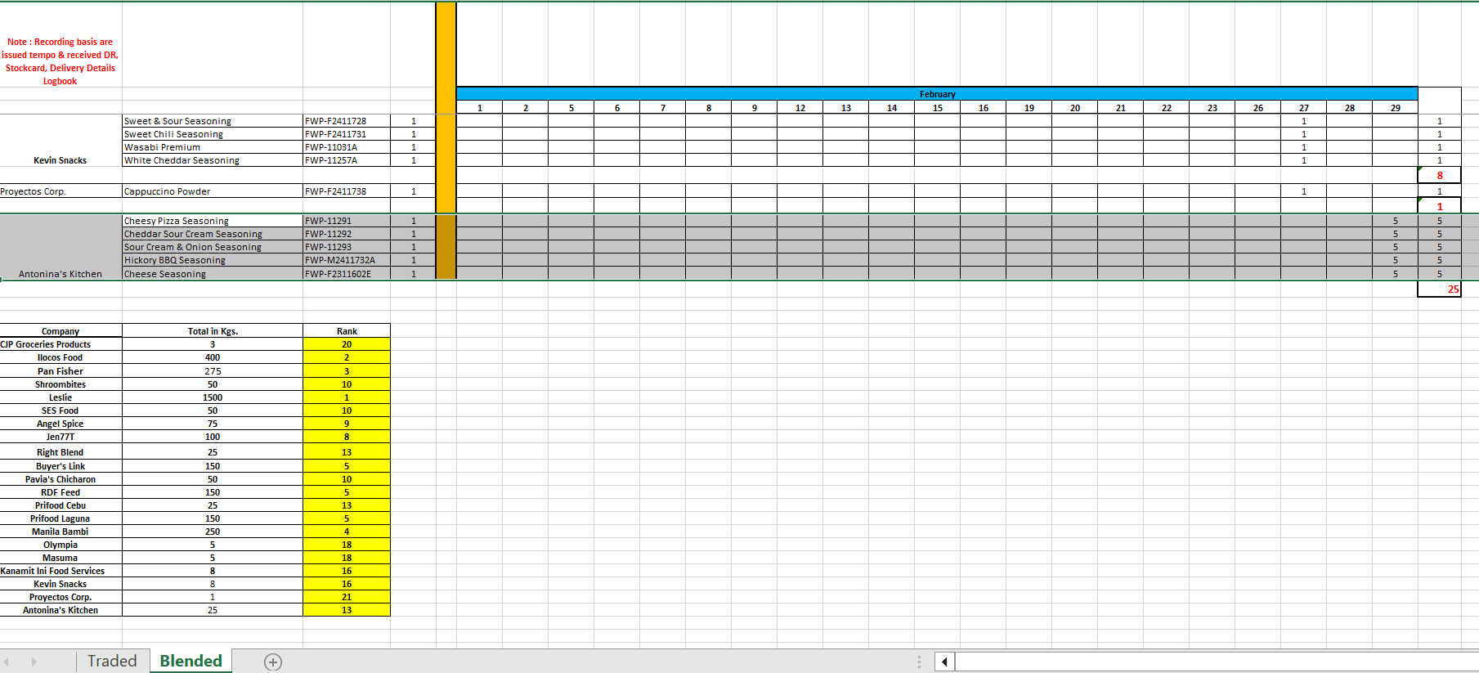Select the Ilocos Food cell

coord(61,357)
